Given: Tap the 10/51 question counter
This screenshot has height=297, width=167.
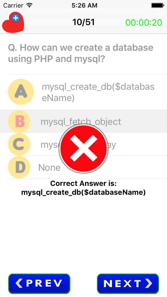Looking at the screenshot, I should coord(83,22).
